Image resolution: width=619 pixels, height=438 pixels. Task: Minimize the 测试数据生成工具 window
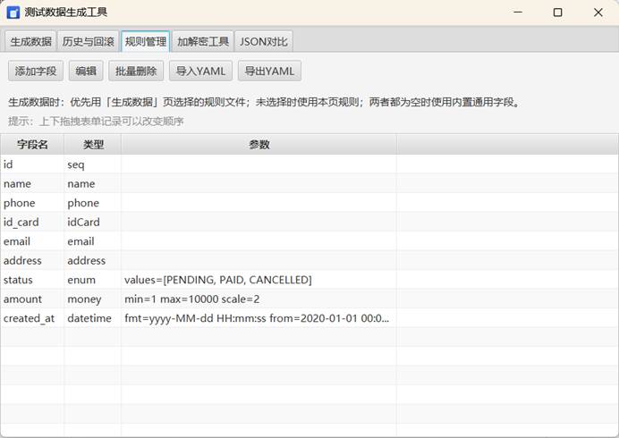(x=518, y=13)
